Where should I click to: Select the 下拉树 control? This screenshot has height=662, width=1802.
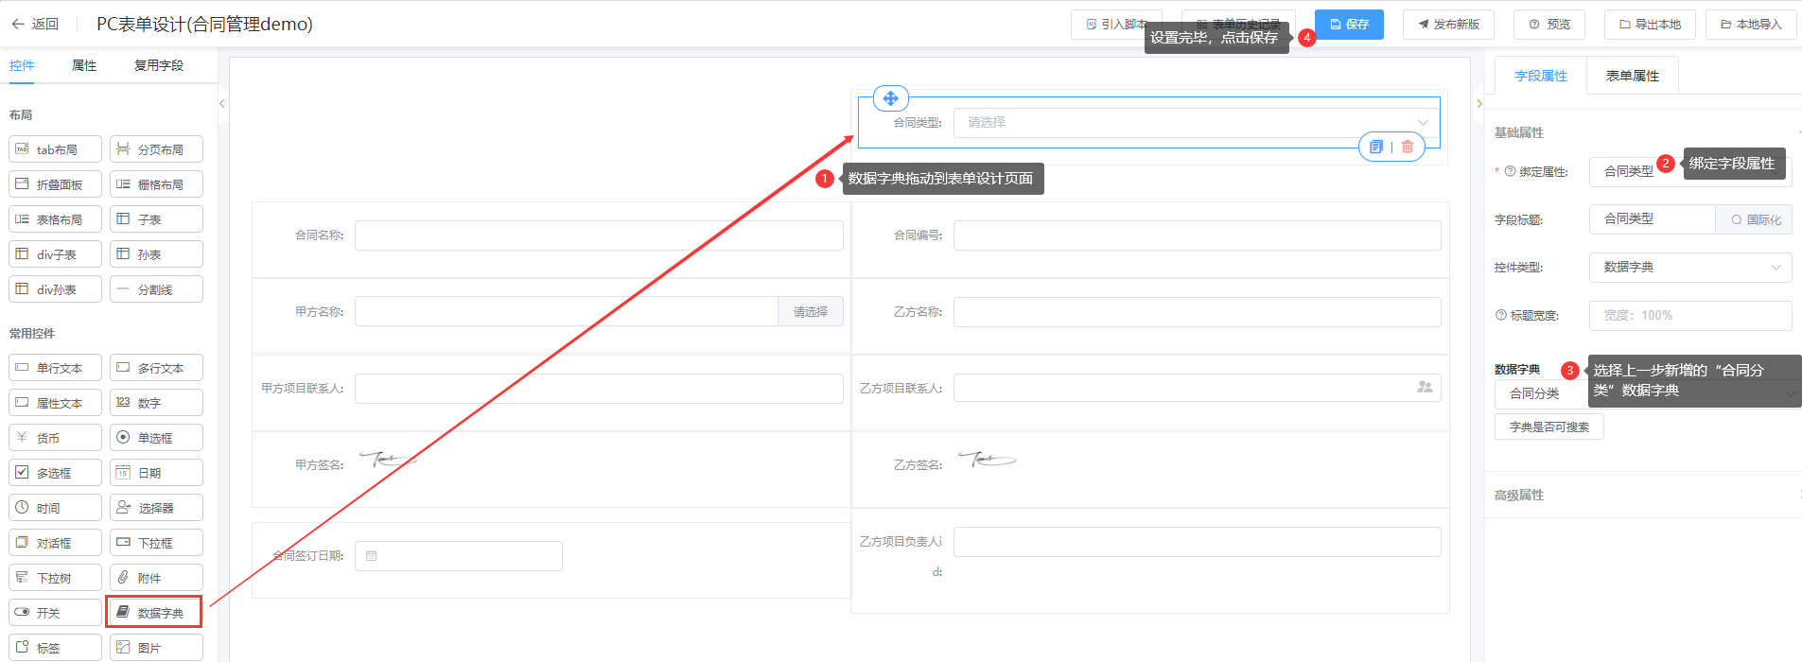(56, 578)
